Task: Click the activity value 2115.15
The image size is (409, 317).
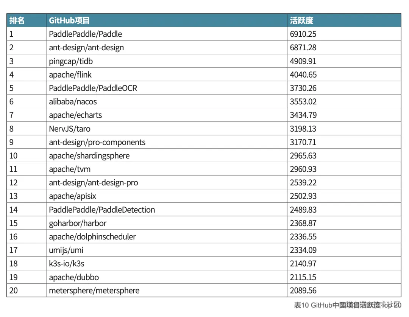Action: pyautogui.click(x=303, y=277)
